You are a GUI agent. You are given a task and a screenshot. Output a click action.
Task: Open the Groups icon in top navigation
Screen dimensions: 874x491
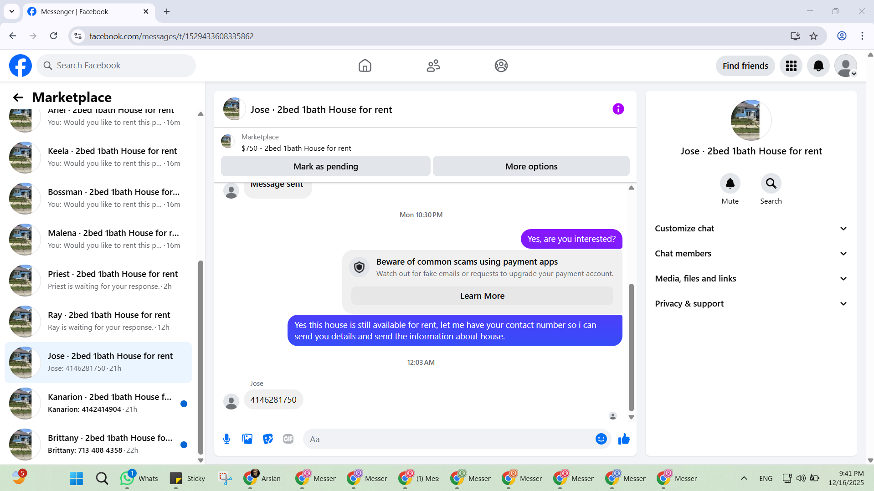pos(501,66)
